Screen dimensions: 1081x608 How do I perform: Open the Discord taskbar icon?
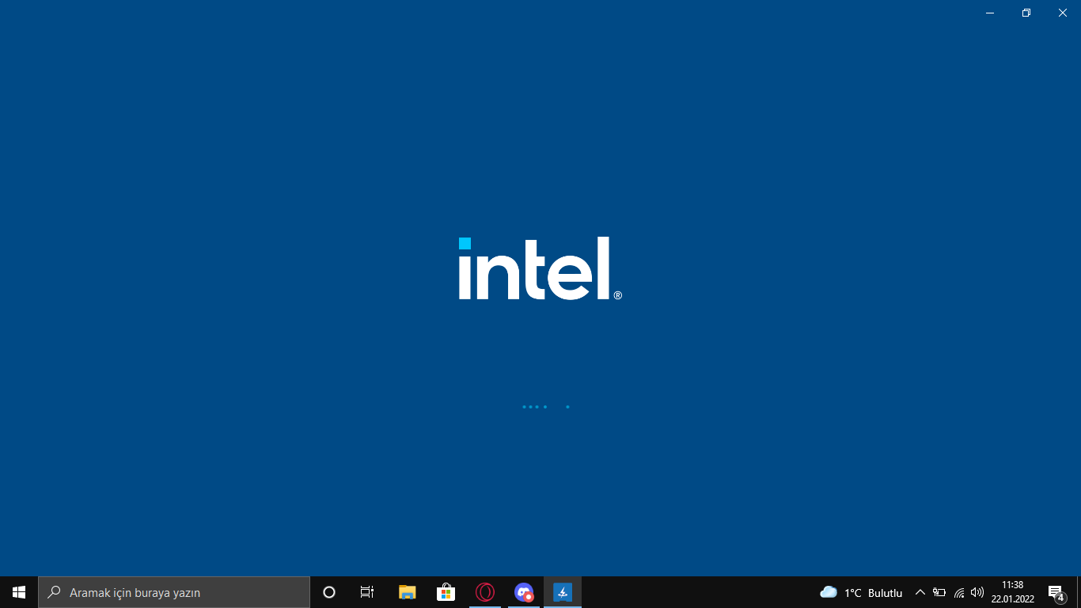[x=524, y=592]
